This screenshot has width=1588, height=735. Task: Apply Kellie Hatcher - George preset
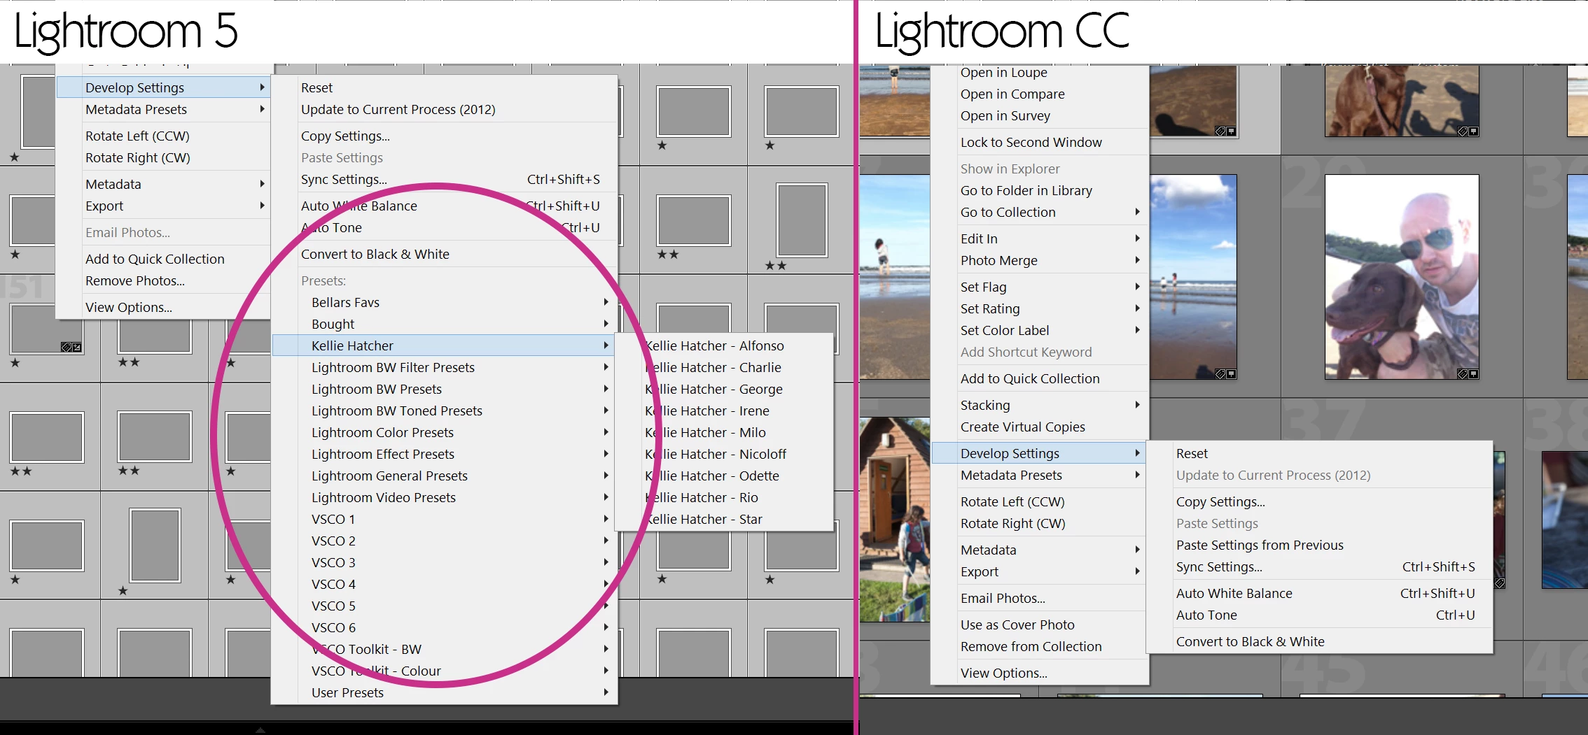724,389
